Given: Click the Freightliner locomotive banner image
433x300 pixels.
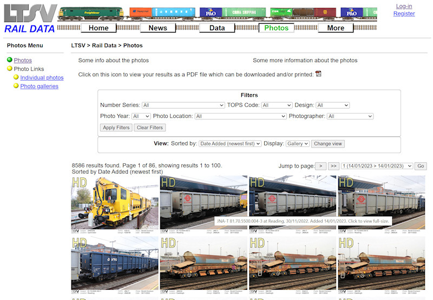Looking at the screenshot, I should [x=91, y=13].
